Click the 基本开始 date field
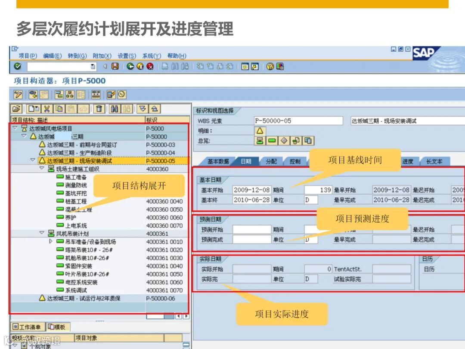This screenshot has height=349, width=465. point(251,190)
